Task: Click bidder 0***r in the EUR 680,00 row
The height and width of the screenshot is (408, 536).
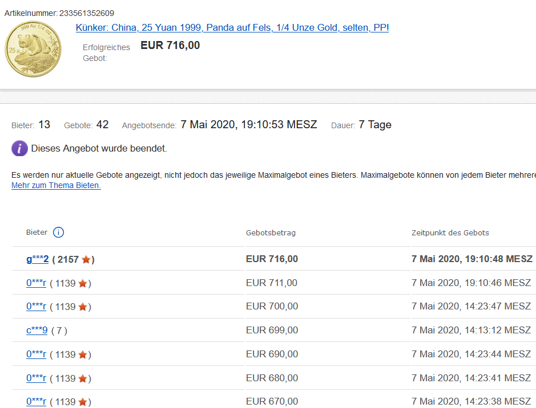Action: 36,378
